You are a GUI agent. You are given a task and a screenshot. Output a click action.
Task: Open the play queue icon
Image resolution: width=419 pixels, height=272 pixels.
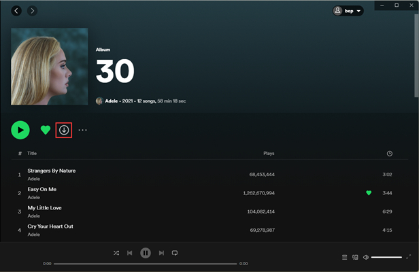345,257
